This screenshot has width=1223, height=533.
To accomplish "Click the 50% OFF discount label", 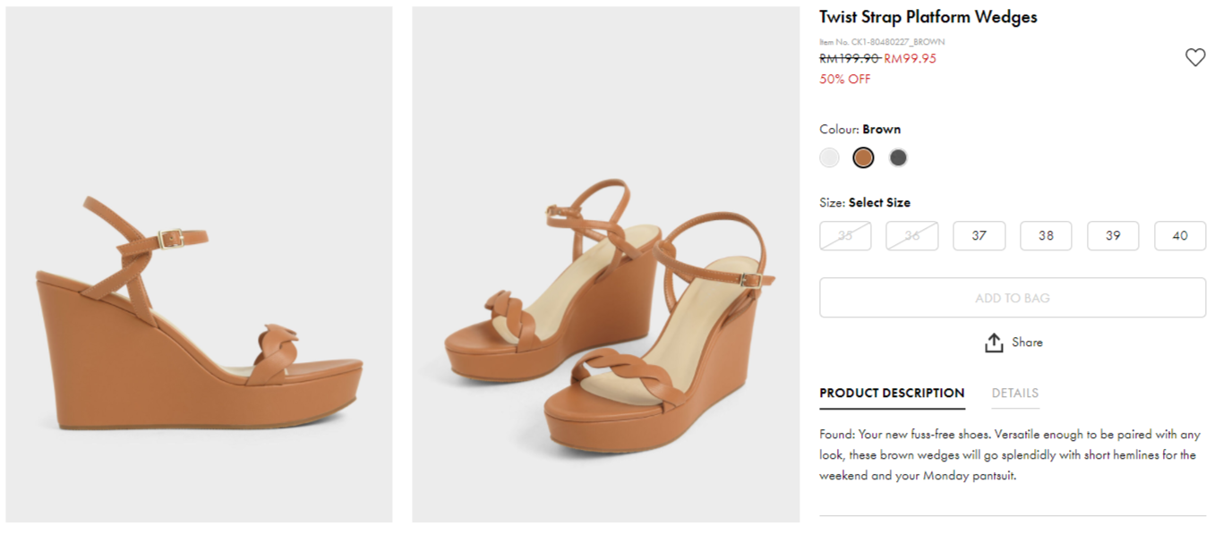I will pyautogui.click(x=844, y=79).
